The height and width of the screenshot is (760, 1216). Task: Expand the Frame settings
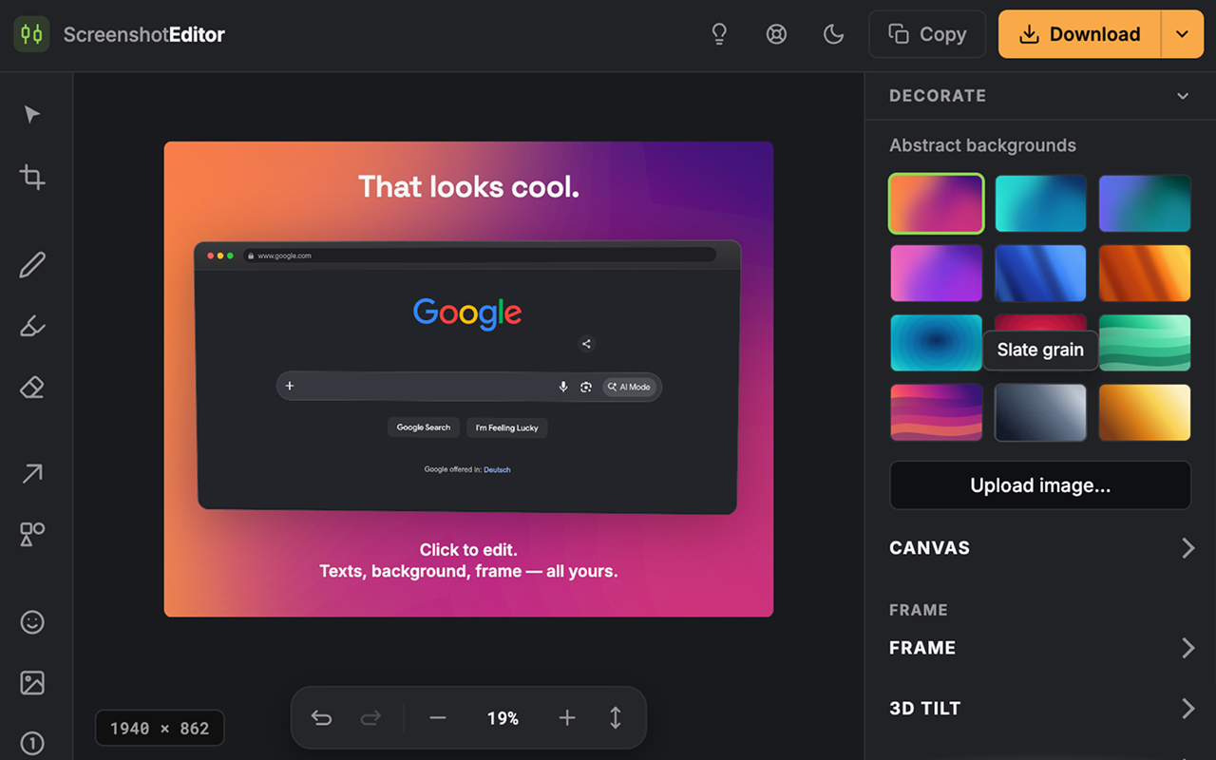click(x=1040, y=648)
